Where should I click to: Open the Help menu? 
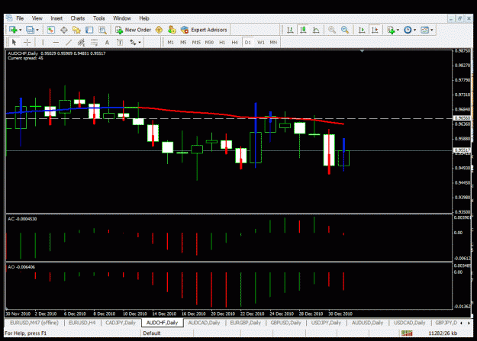pyautogui.click(x=144, y=18)
